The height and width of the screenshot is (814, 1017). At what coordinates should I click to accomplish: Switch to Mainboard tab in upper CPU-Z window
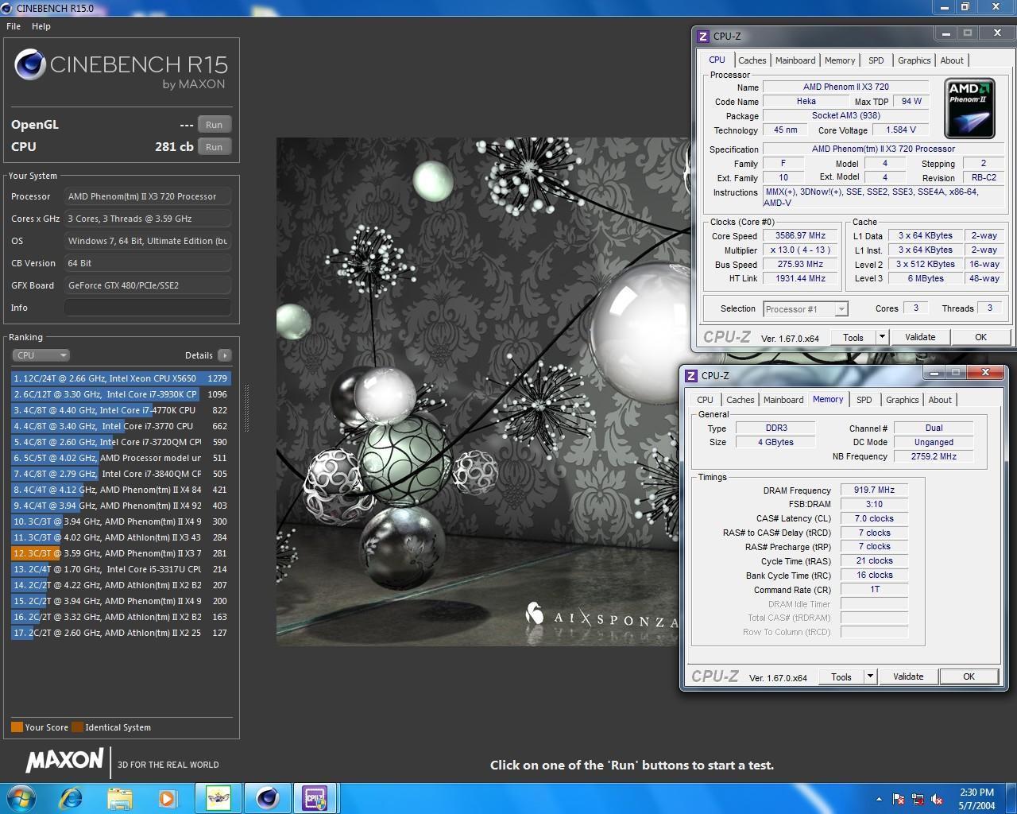[x=795, y=60]
